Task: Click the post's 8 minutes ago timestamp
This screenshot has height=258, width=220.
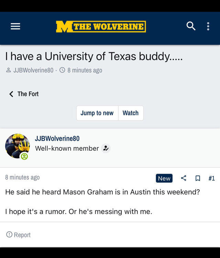Action: click(22, 178)
